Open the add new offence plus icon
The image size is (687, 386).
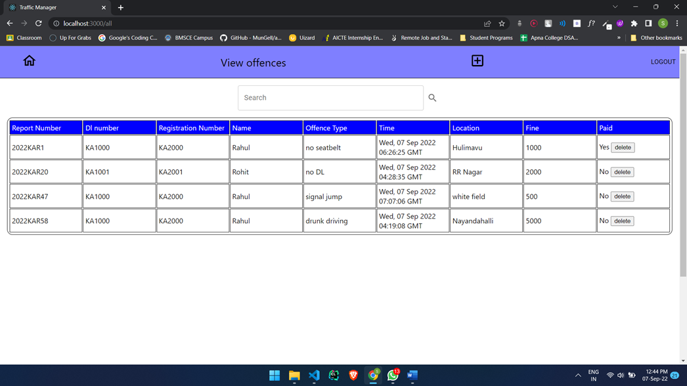coord(477,60)
